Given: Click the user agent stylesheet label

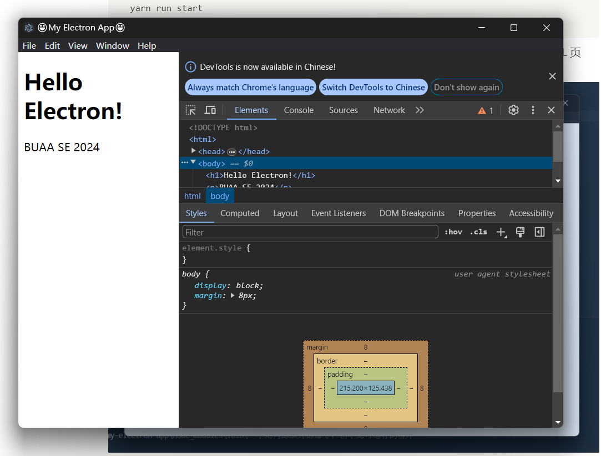Looking at the screenshot, I should 502,274.
